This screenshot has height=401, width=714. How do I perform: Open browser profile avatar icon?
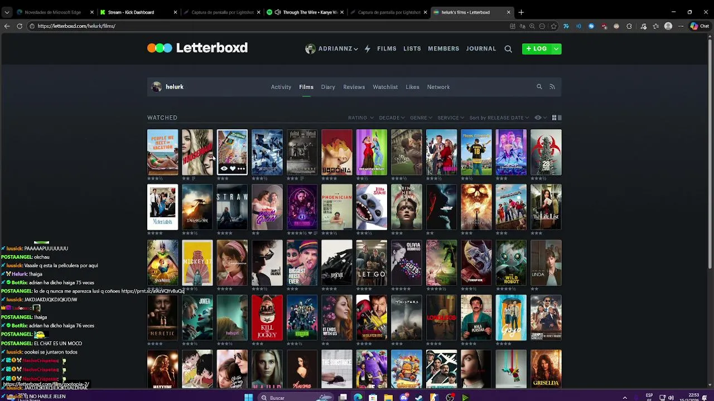coord(668,26)
